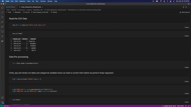Toggle the layout icon in title bar
The width and height of the screenshot is (191, 107).
coord(189,4)
